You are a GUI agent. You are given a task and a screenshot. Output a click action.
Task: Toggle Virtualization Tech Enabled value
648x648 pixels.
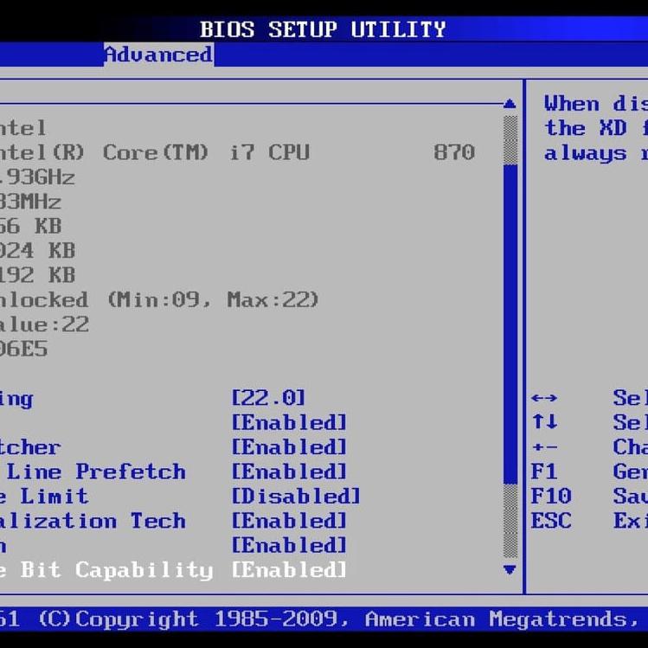pos(289,521)
